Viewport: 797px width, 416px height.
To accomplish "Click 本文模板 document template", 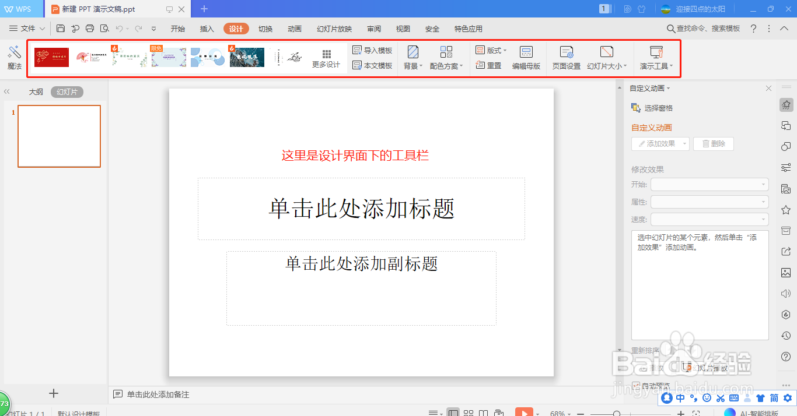I will [372, 66].
